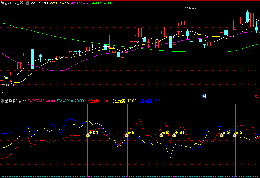
Task: Select the 趋势擒牛副图 sub-chart title
Action: 16,101
